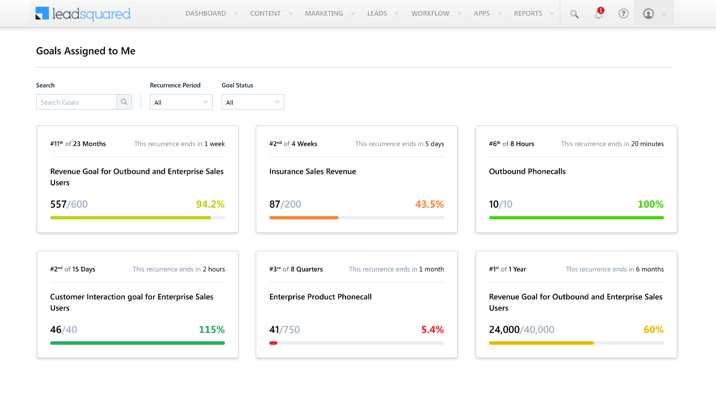Click the Enterprise Product Phonecall goal title
This screenshot has height=402, width=716.
[320, 297]
